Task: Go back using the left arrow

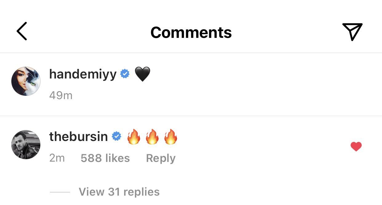Action: pyautogui.click(x=22, y=31)
